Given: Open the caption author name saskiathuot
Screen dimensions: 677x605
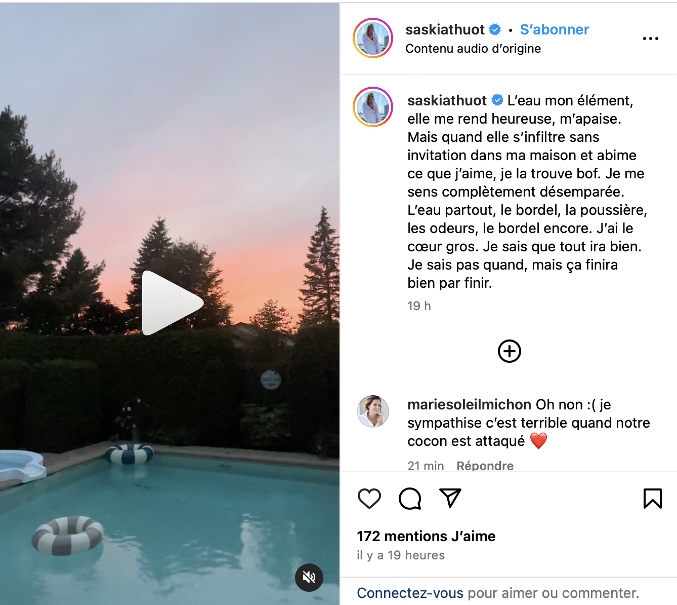Looking at the screenshot, I should pos(447,100).
